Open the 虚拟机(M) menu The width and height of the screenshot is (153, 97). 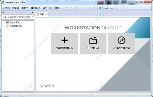[36, 8]
